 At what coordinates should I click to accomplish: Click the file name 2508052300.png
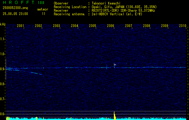[x=15, y=8]
